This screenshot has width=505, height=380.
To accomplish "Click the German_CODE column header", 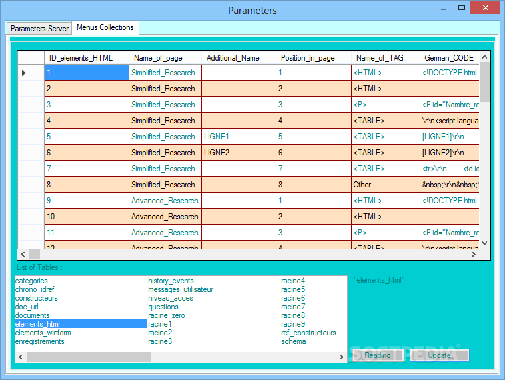I will [x=450, y=58].
